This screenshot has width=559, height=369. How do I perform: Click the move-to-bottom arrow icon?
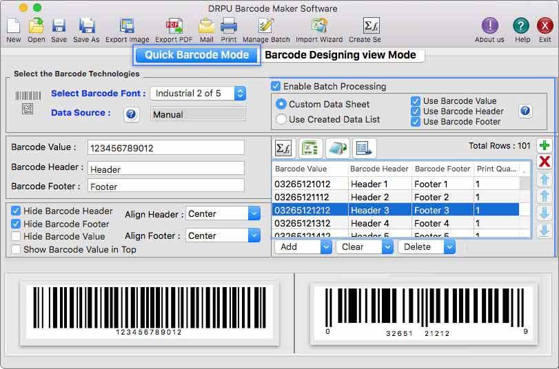[x=545, y=230]
